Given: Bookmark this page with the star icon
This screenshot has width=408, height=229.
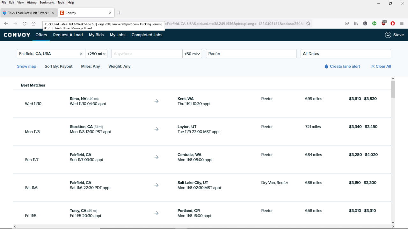Looking at the screenshot, I should click(308, 24).
